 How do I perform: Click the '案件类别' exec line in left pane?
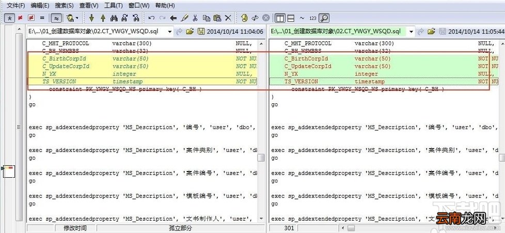point(142,150)
